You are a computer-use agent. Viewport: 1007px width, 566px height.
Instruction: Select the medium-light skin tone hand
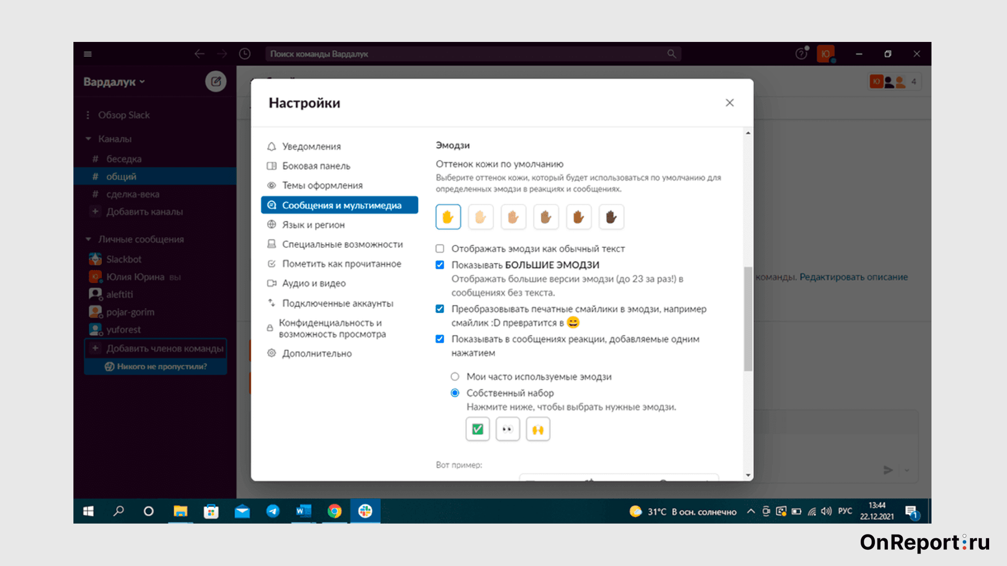coord(513,217)
